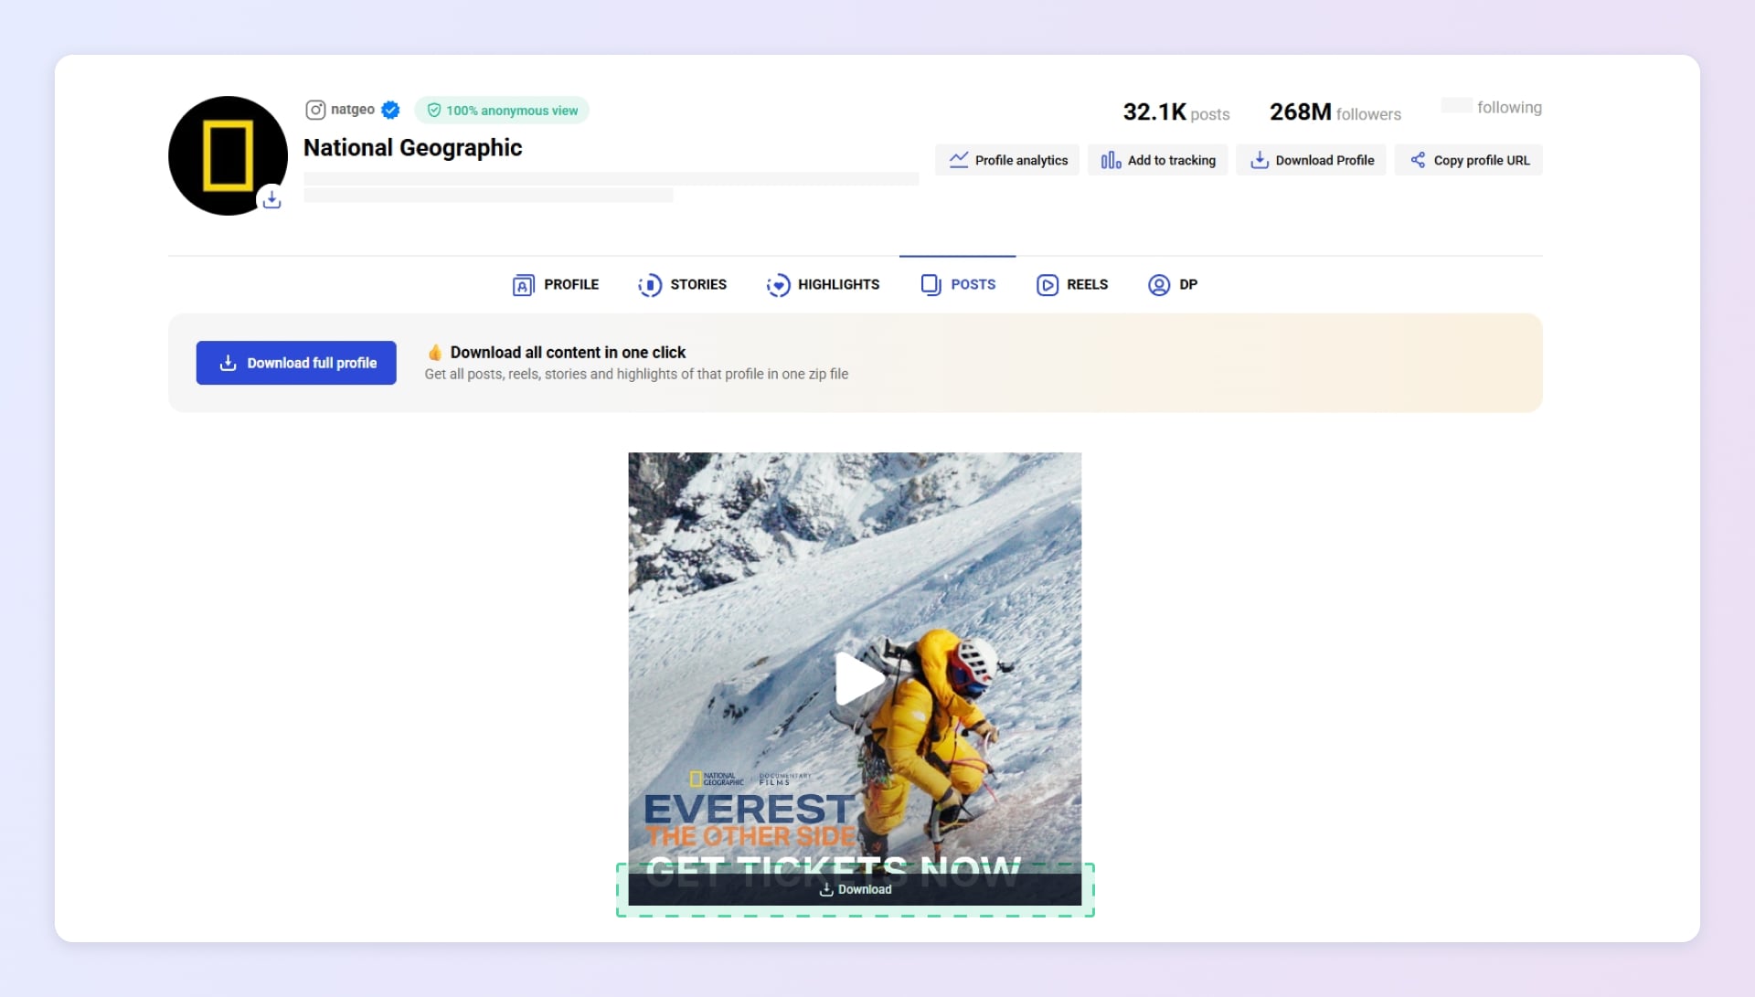Click the blue verified badge next to natgeo
Screen dimensions: 1755x997
tap(390, 111)
